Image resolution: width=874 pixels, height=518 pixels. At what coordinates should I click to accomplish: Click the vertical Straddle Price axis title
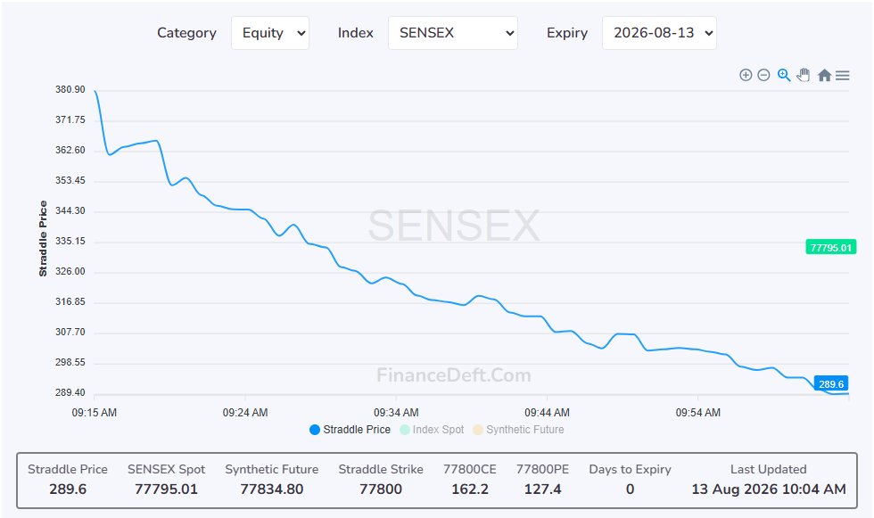click(43, 238)
